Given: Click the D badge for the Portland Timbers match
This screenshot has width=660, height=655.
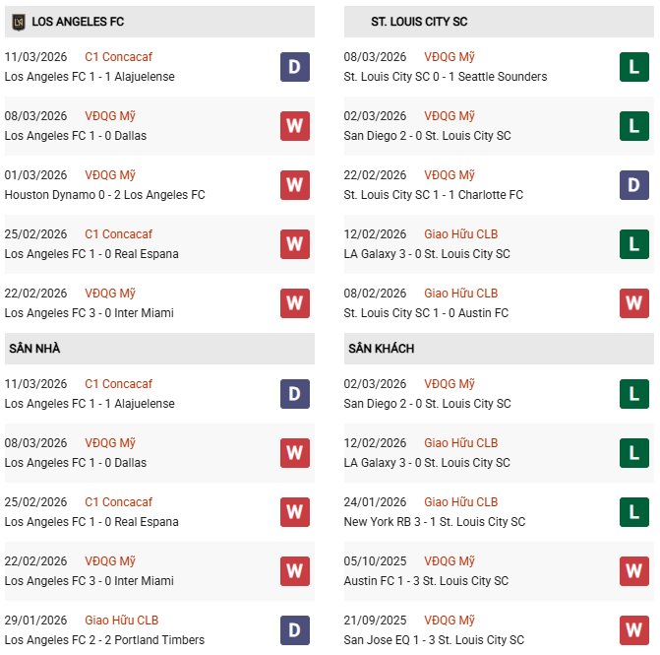Looking at the screenshot, I should pos(295,630).
